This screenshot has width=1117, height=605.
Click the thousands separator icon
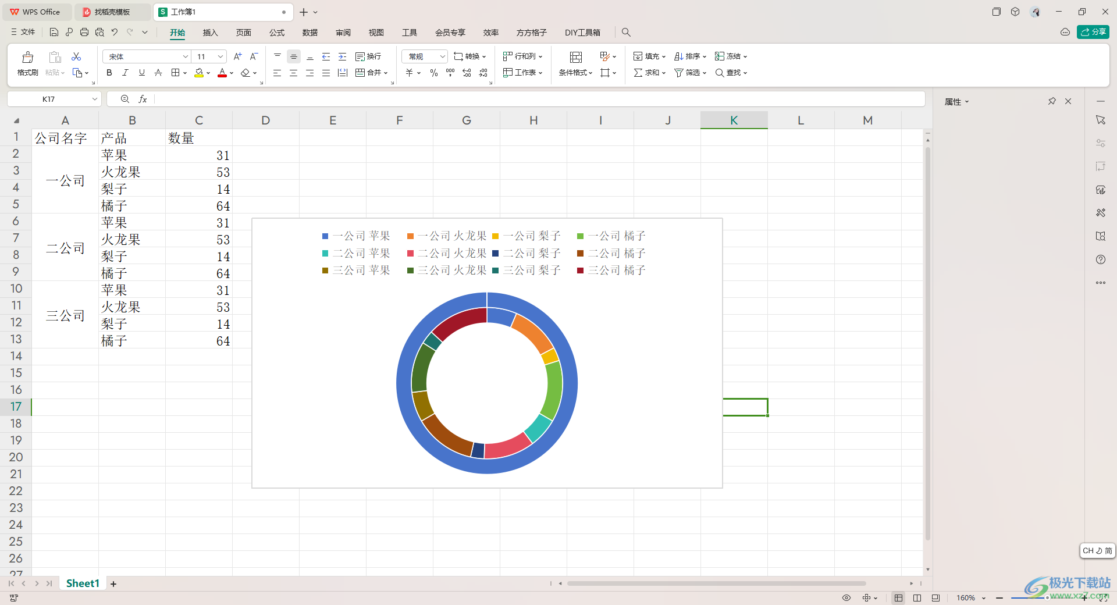click(450, 73)
